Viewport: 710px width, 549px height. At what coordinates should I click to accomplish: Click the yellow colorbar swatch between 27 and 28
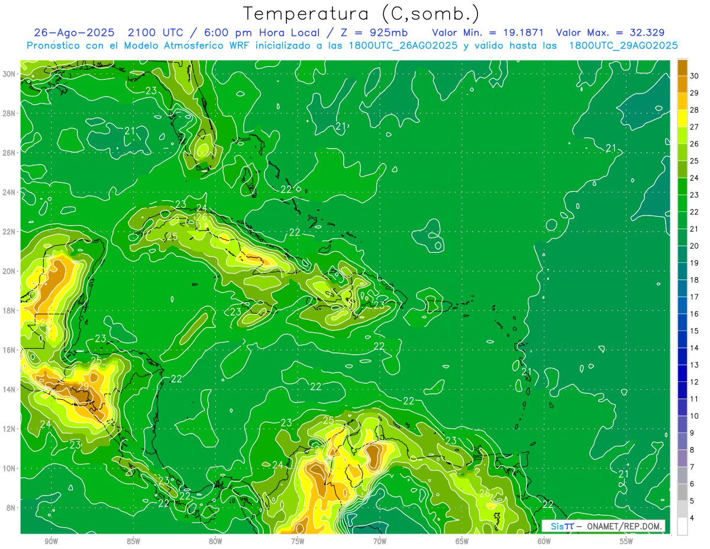[x=682, y=118]
